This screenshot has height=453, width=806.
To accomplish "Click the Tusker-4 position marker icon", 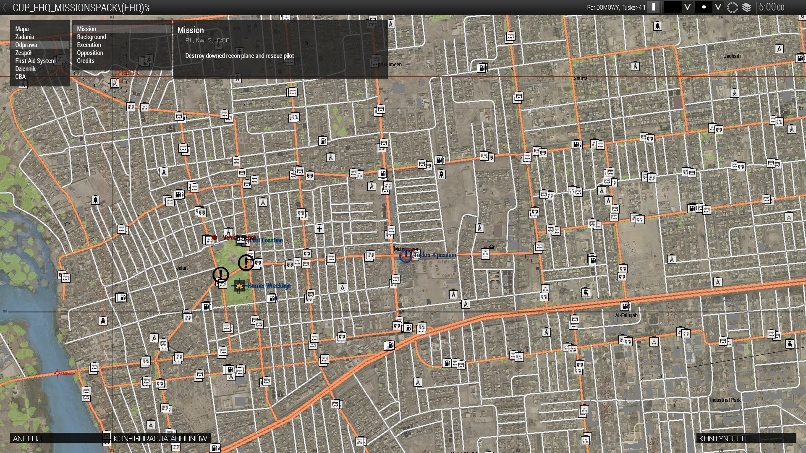I will [x=406, y=255].
